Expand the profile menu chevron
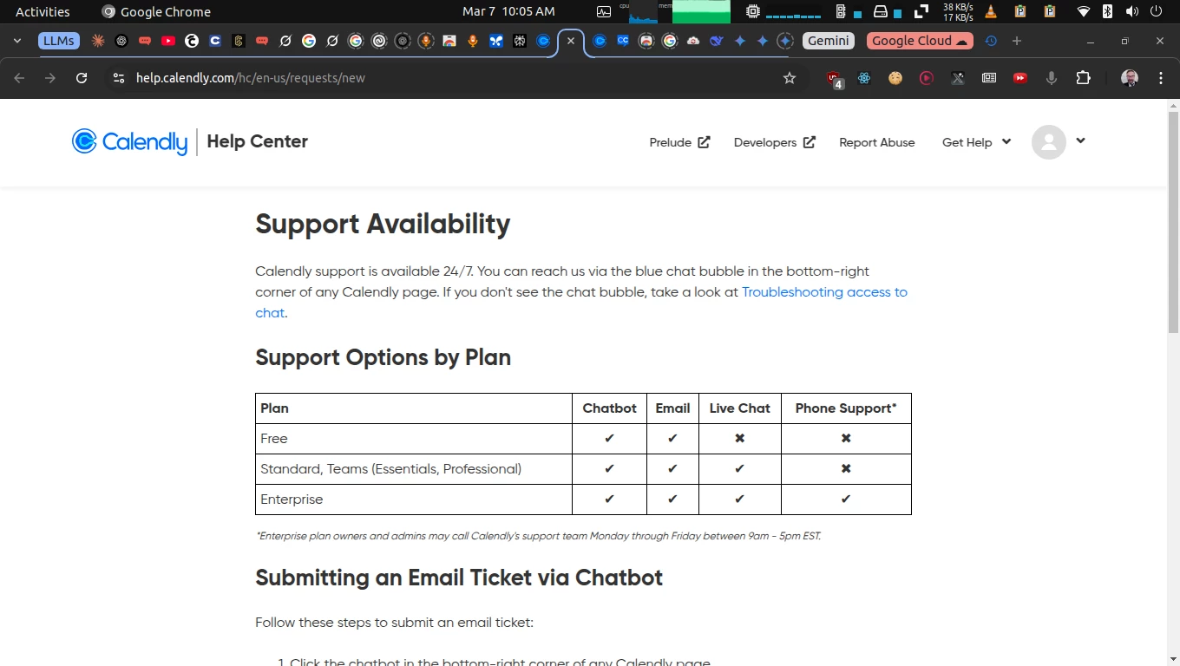The width and height of the screenshot is (1180, 666). click(x=1080, y=141)
